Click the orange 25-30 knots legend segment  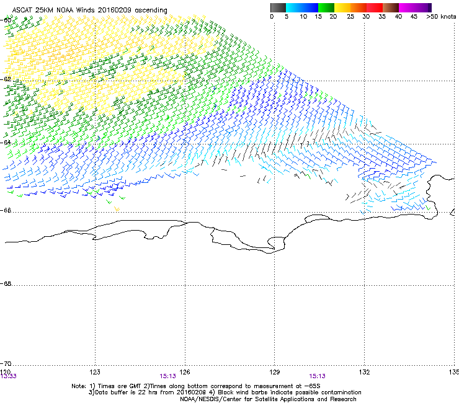[x=358, y=7]
